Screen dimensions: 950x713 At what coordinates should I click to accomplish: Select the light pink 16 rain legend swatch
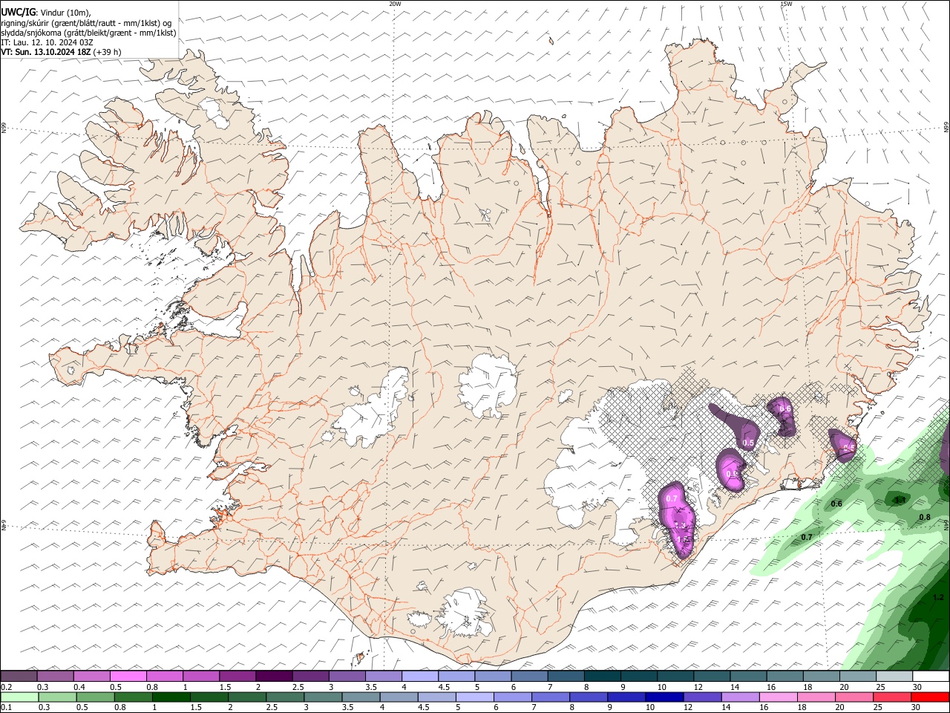(777, 697)
